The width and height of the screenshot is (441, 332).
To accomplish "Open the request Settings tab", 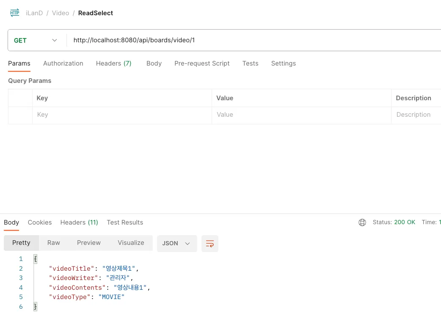I will (283, 63).
